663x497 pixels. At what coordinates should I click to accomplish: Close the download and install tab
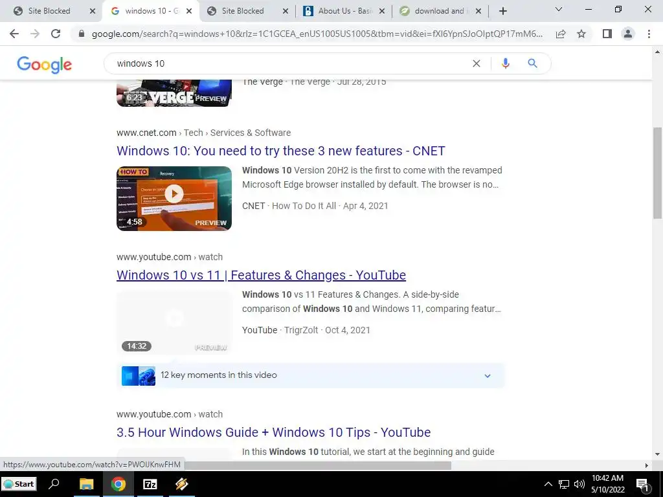coord(478,11)
